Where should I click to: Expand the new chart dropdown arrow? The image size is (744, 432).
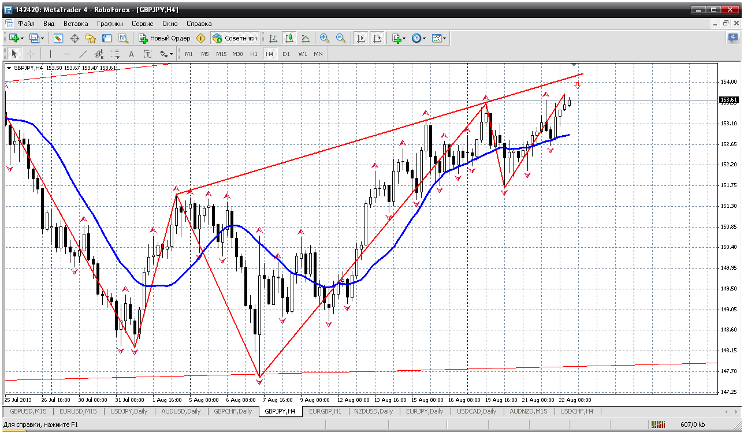click(23, 38)
